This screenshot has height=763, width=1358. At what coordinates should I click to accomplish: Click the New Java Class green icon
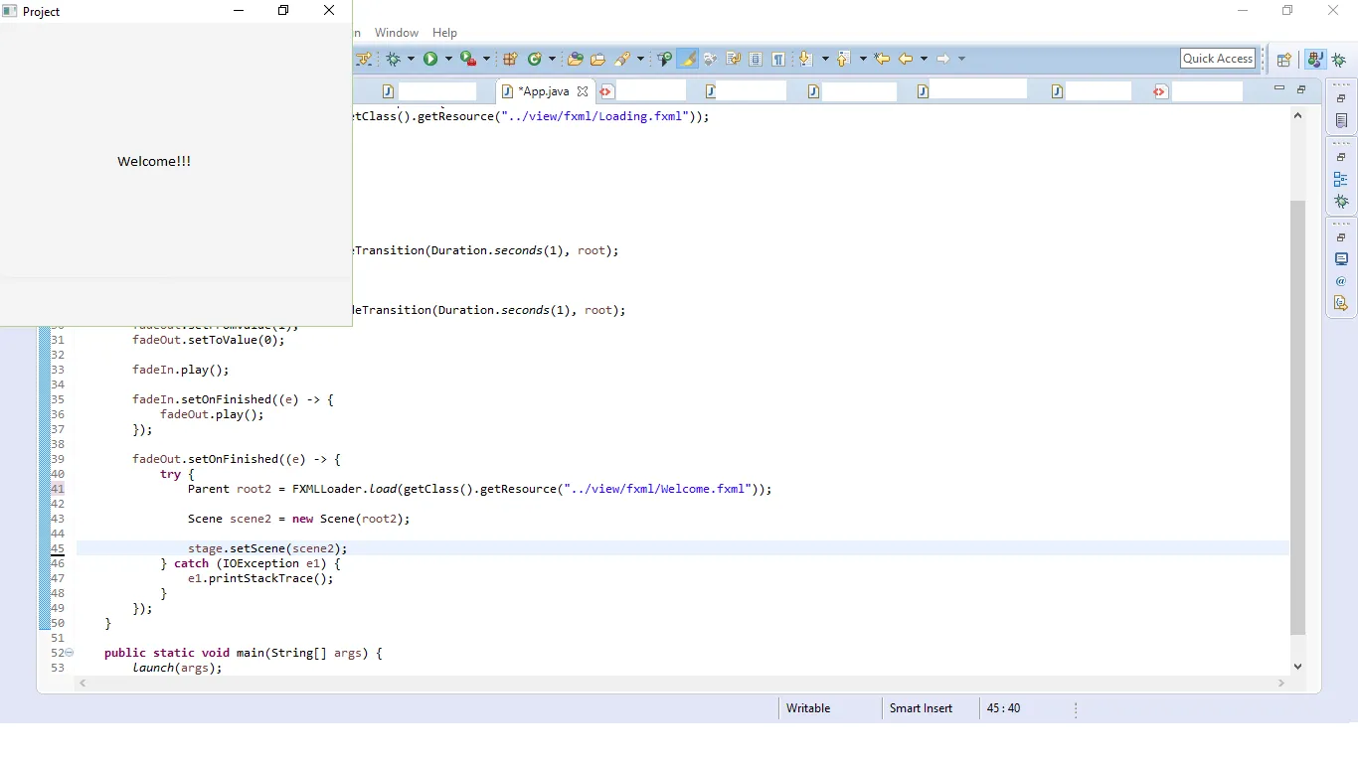pos(535,59)
